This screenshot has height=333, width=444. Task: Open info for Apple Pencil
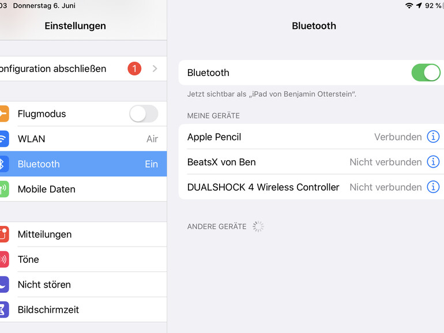[433, 137]
